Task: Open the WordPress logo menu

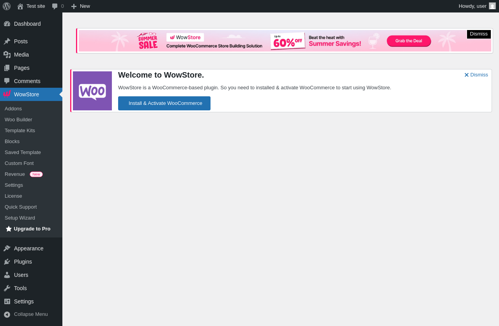Action: tap(7, 6)
